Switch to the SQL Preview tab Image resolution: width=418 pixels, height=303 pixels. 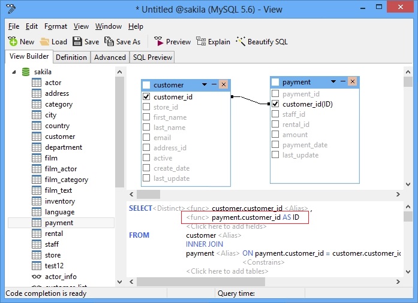click(x=152, y=57)
